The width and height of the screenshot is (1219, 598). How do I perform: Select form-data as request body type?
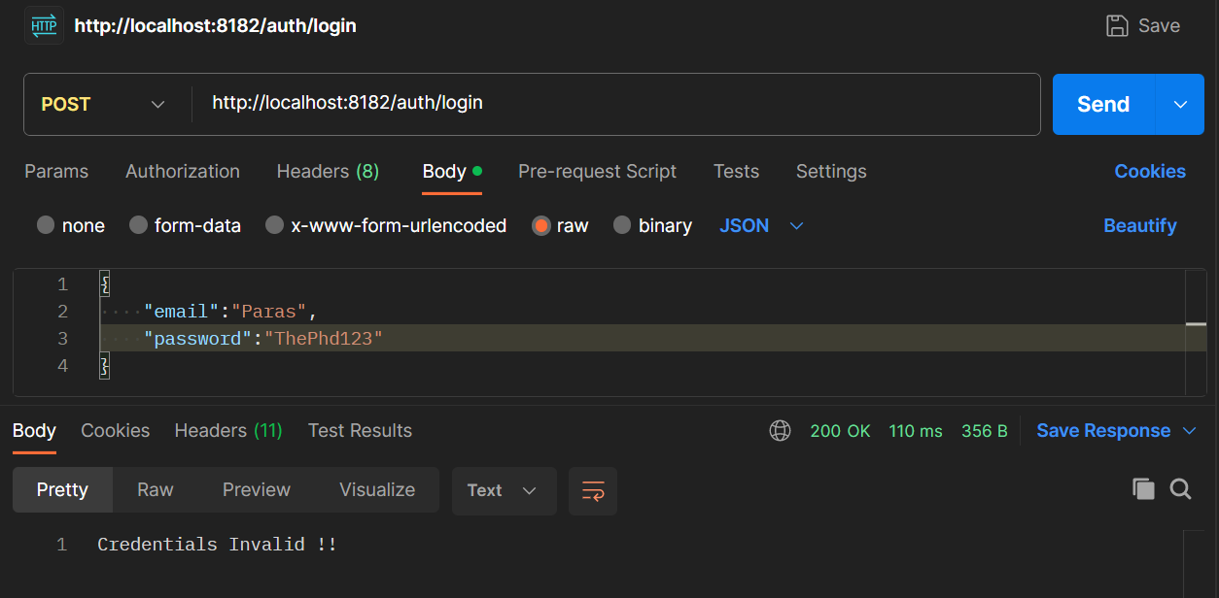pyautogui.click(x=136, y=225)
